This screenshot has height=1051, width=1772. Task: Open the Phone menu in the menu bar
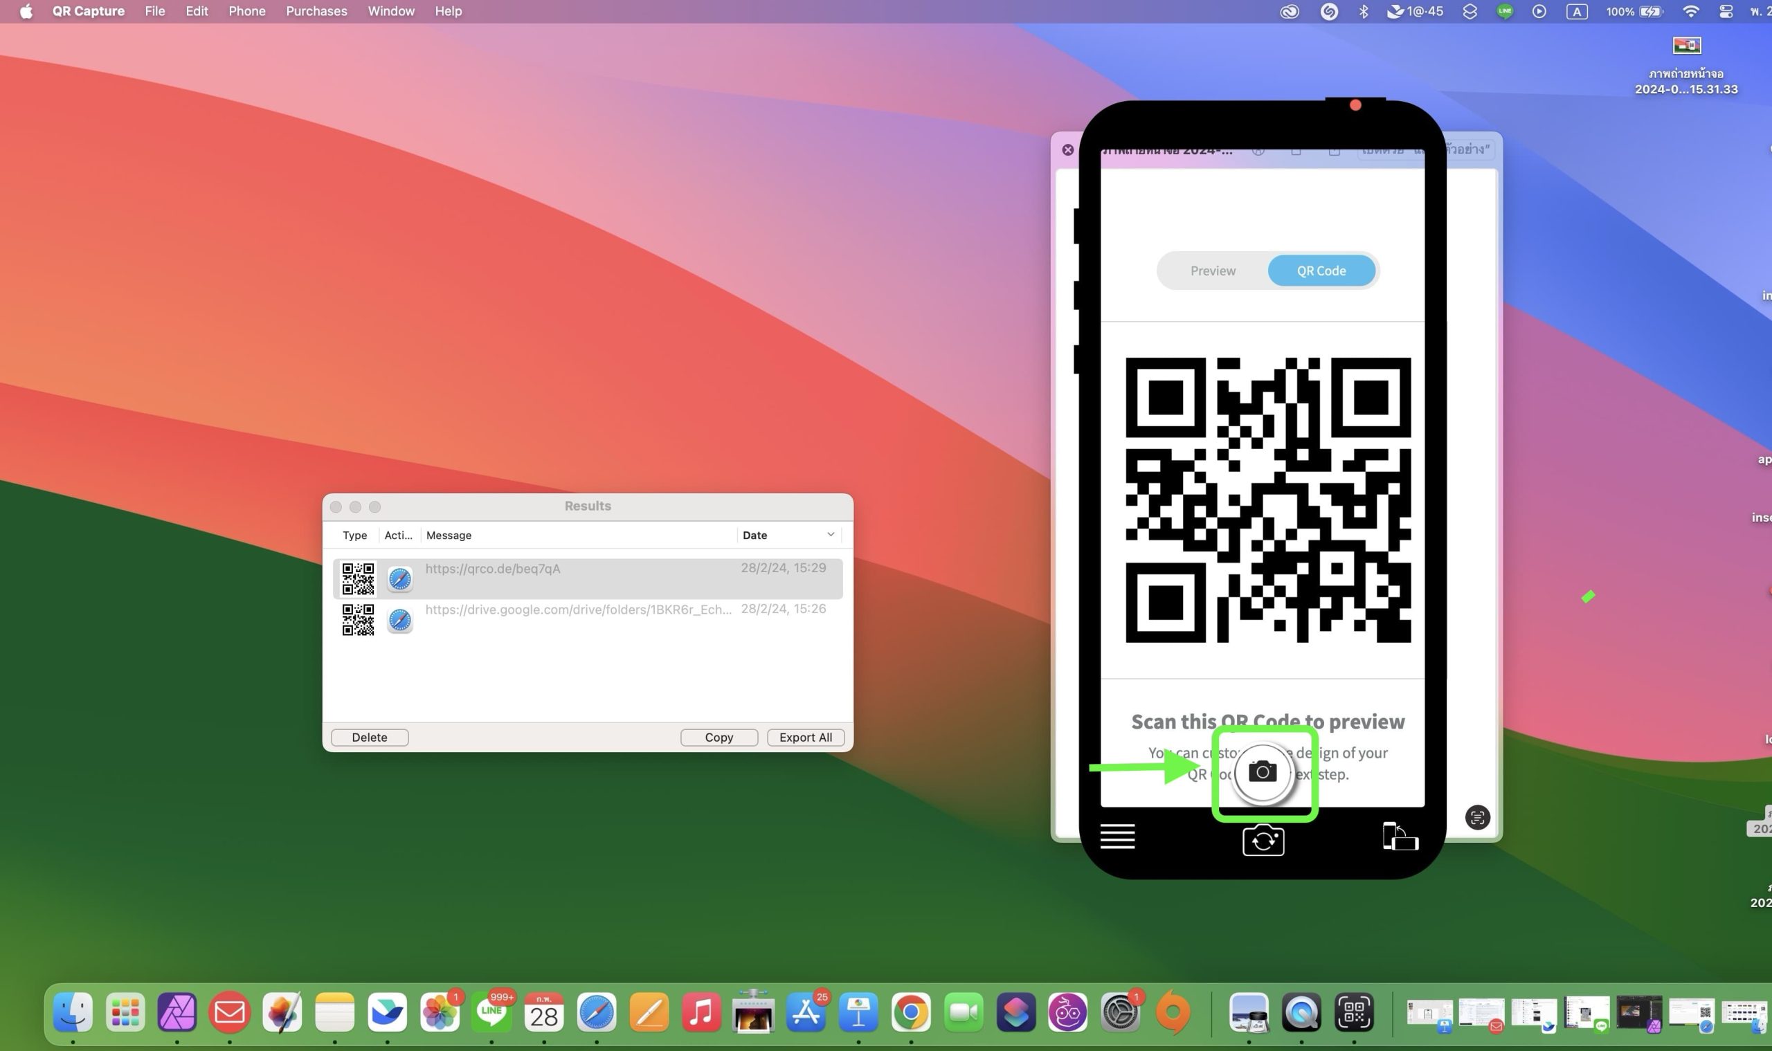(x=246, y=10)
